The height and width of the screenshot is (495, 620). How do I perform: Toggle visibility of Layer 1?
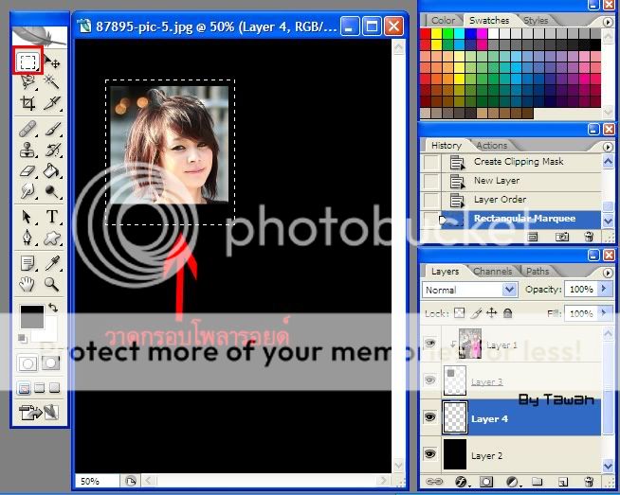pos(430,344)
